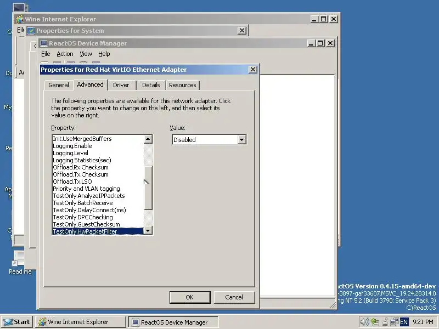This screenshot has width=439, height=329.
Task: Open the Start menu
Action: (x=17, y=322)
